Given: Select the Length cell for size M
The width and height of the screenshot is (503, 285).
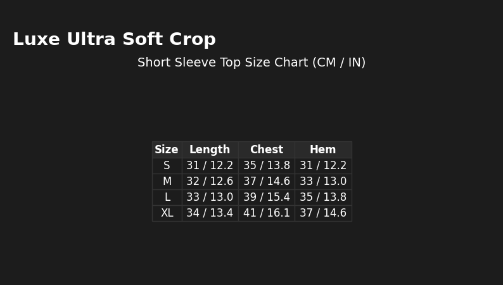Looking at the screenshot, I should (210, 182).
